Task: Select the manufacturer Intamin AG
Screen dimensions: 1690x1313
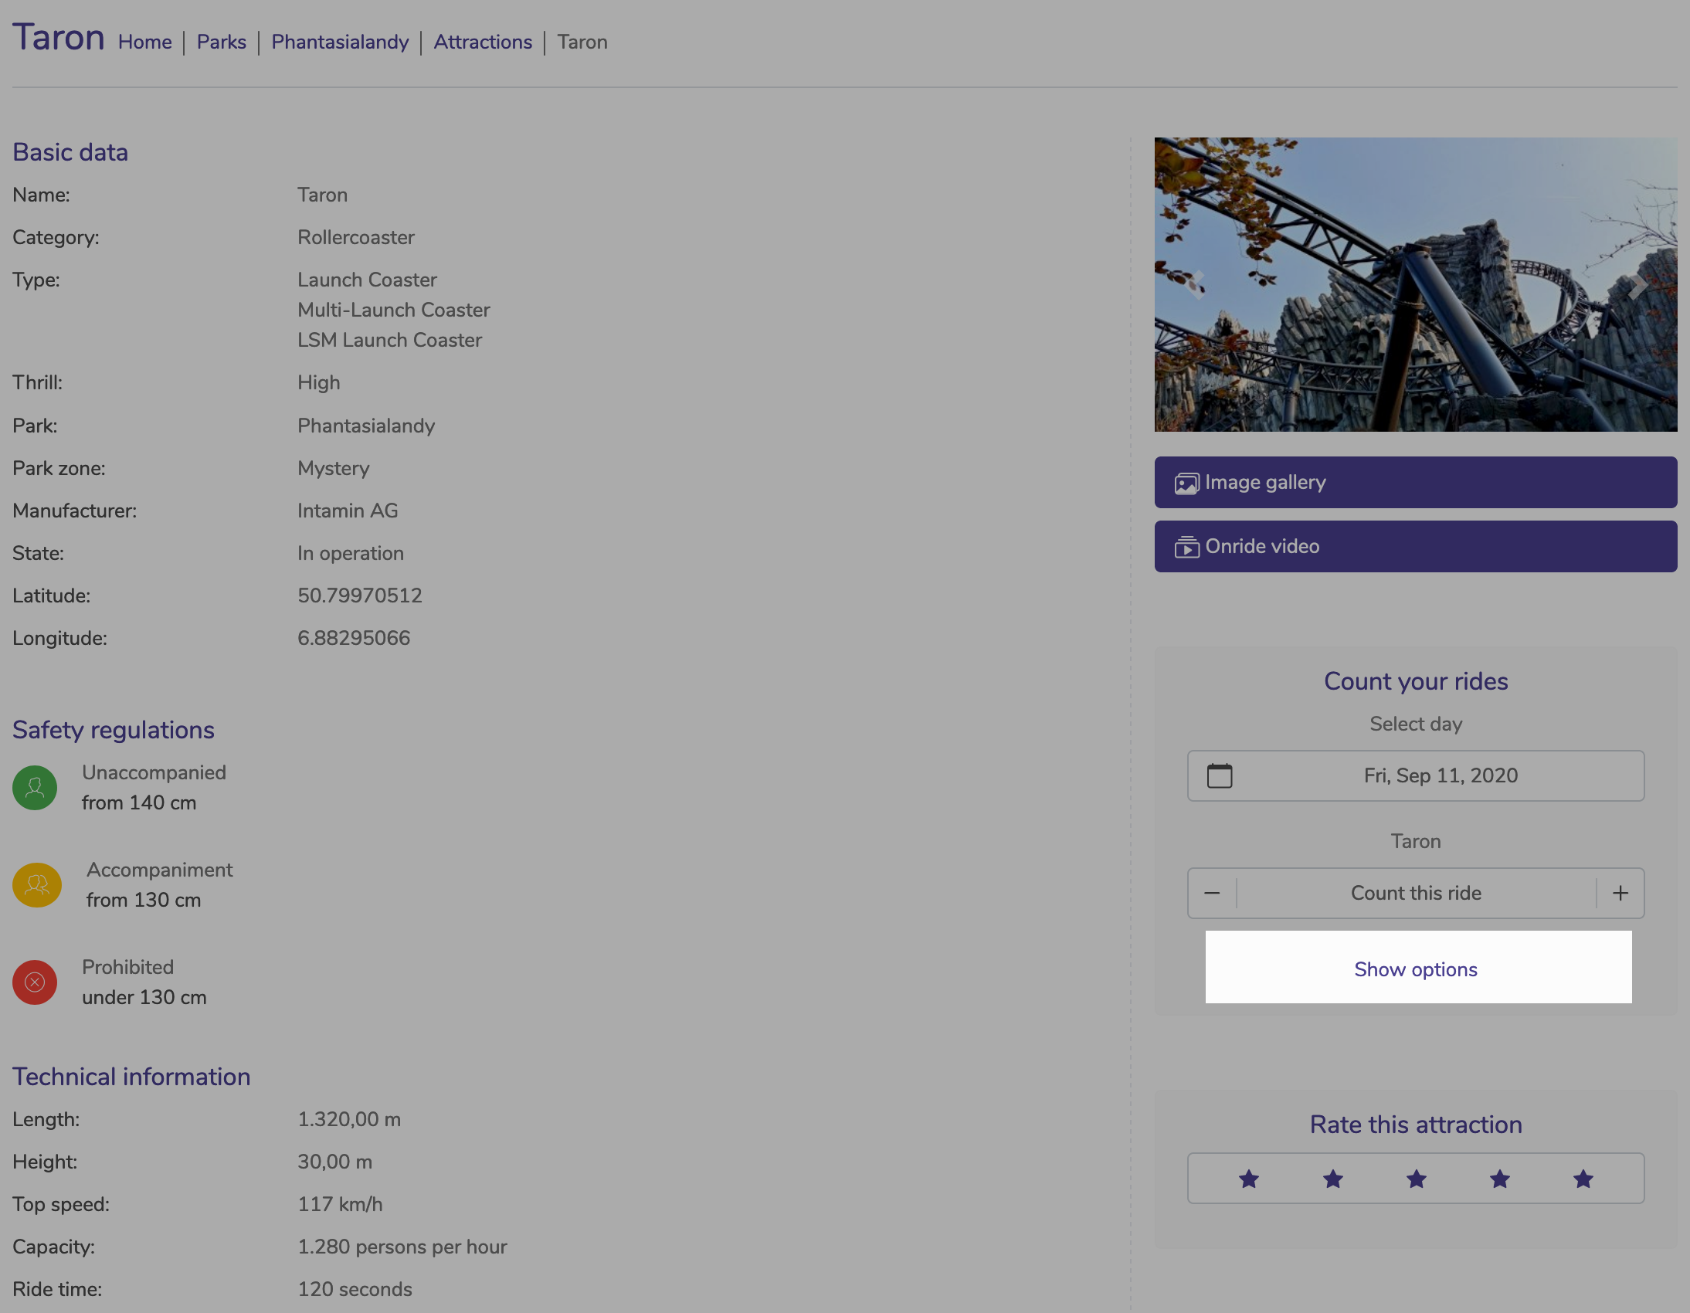Action: [348, 511]
